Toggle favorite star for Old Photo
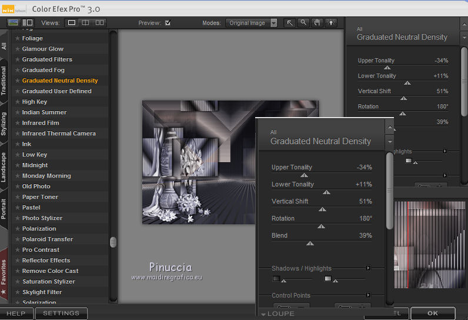The height and width of the screenshot is (320, 468). point(18,186)
